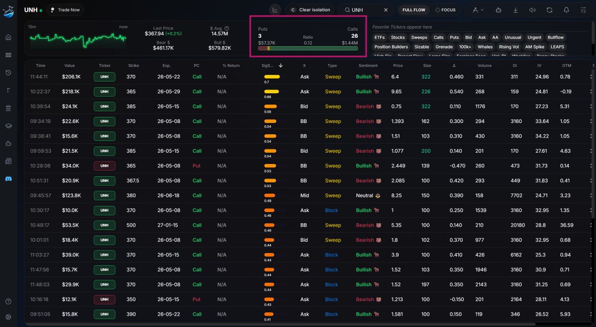Click the Trade Now button
596x327 pixels.
click(65, 10)
